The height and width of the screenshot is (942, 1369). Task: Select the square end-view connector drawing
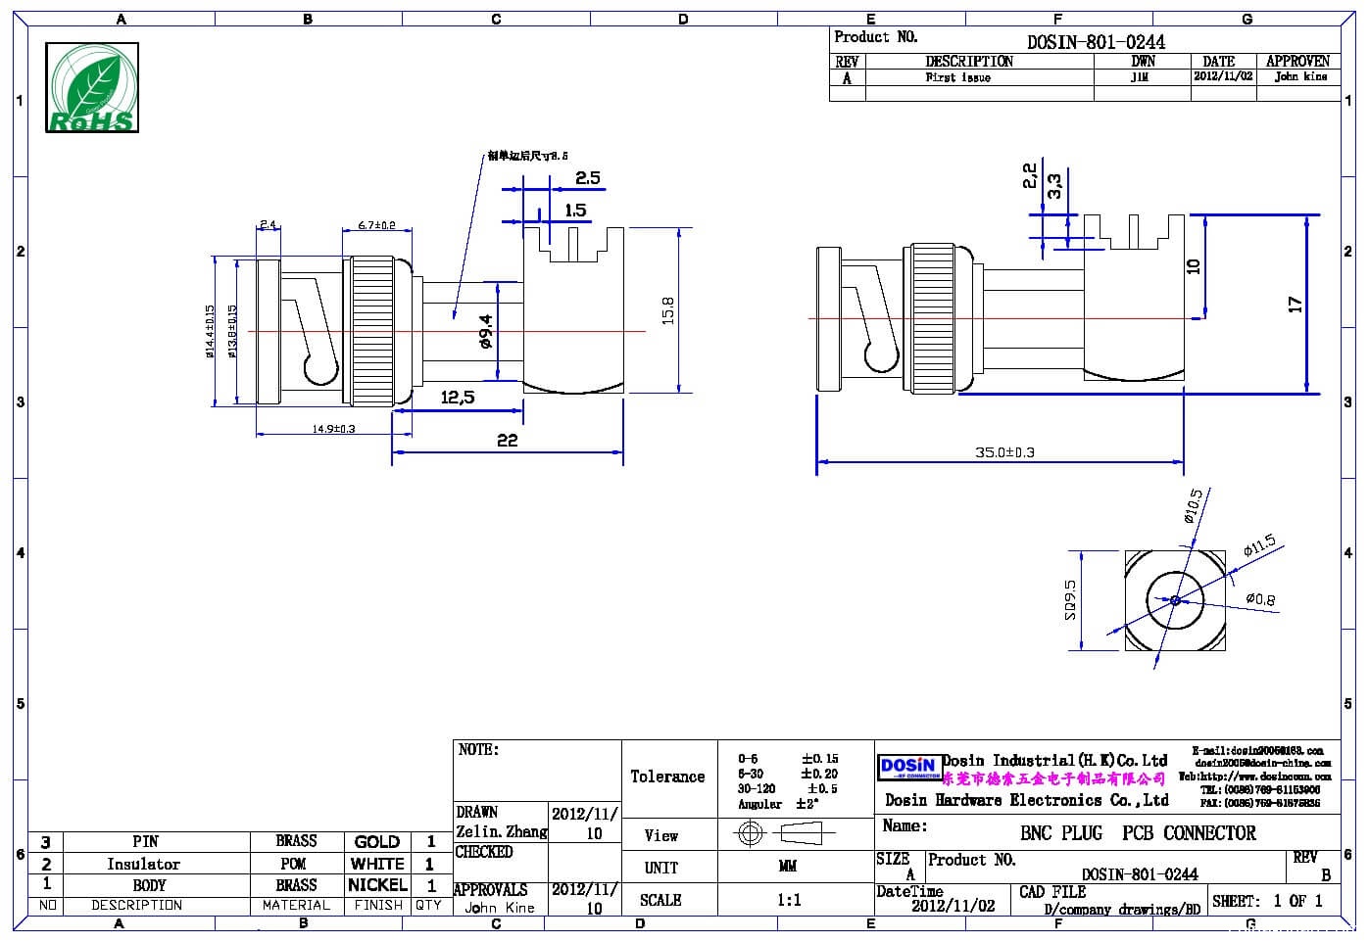click(1174, 600)
